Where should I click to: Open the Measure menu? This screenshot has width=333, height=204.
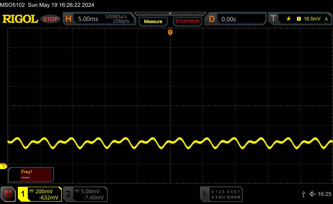153,21
